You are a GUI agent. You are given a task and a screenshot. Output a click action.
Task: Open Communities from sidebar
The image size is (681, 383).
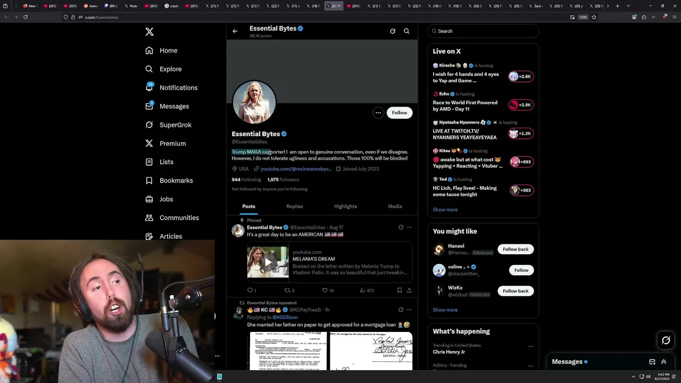click(x=172, y=218)
